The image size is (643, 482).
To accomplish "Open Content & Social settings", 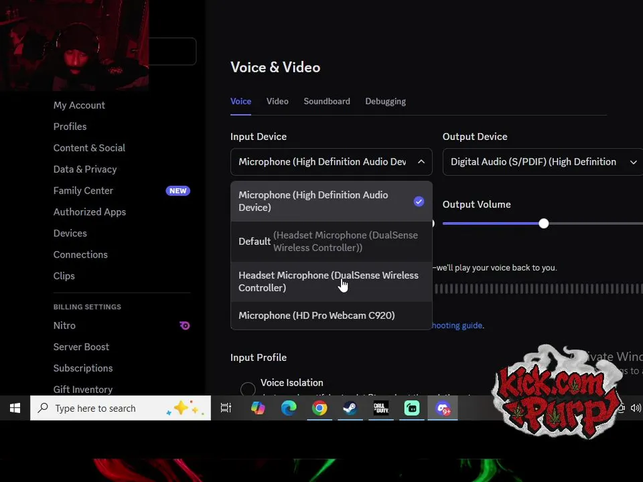I will pyautogui.click(x=89, y=148).
